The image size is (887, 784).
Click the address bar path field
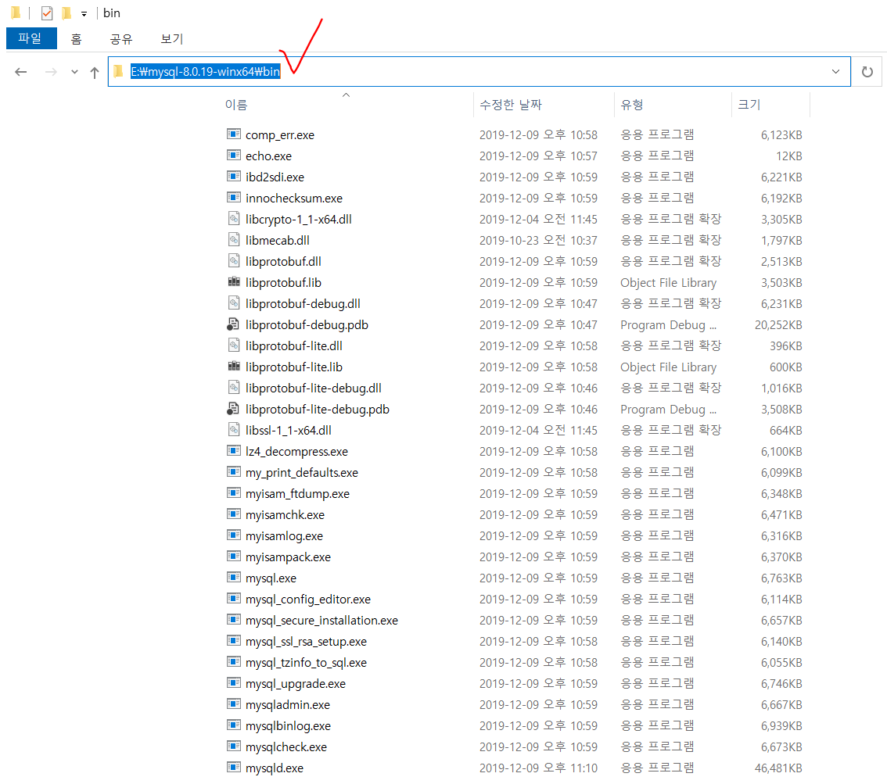(x=479, y=72)
